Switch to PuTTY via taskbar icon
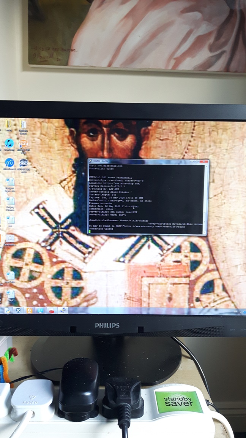The width and height of the screenshot is (246, 438). 63,310
